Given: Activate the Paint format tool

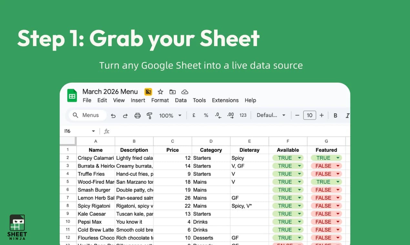Looking at the screenshot, I should 149,115.
